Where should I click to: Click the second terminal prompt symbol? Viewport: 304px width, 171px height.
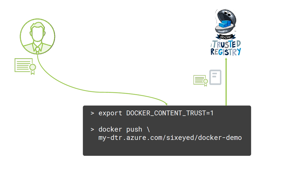point(92,129)
